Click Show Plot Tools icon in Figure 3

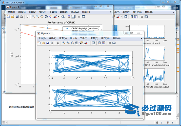pos(114,43)
